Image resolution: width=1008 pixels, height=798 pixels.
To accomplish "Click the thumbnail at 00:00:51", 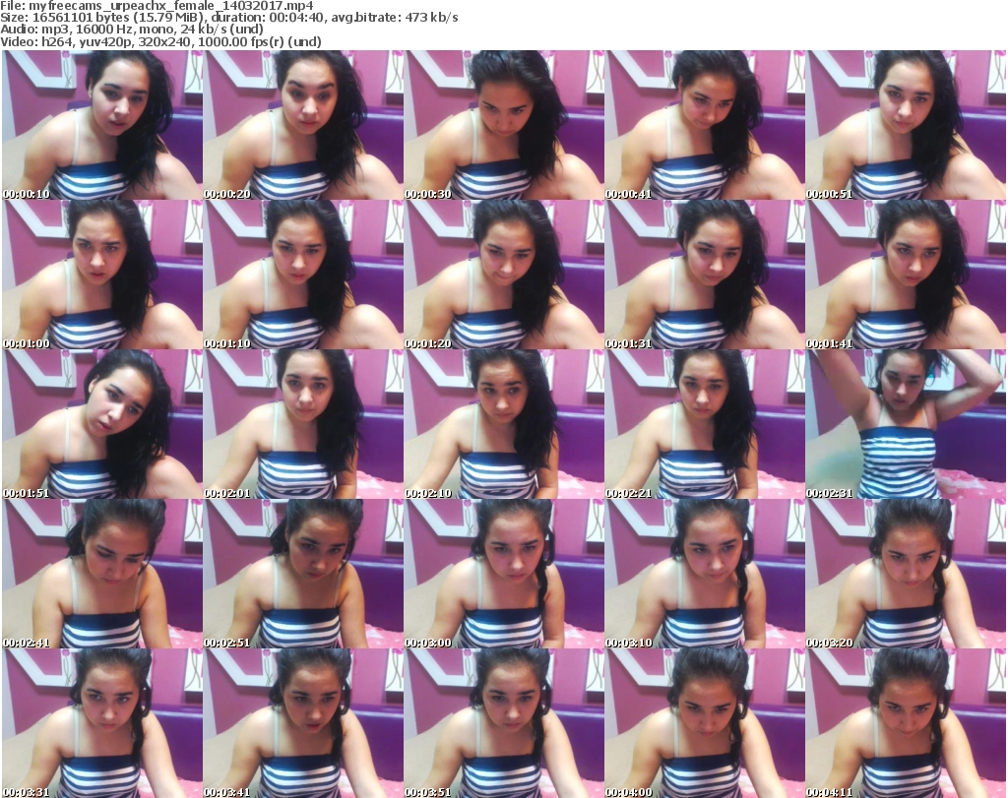I will point(906,125).
